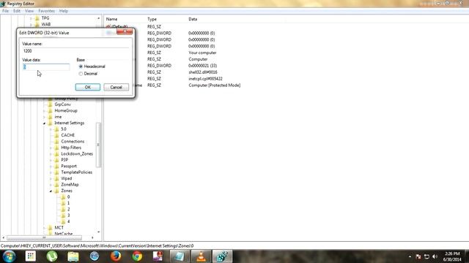The image size is (469, 263).
Task: Open the Help menu
Action: [64, 11]
